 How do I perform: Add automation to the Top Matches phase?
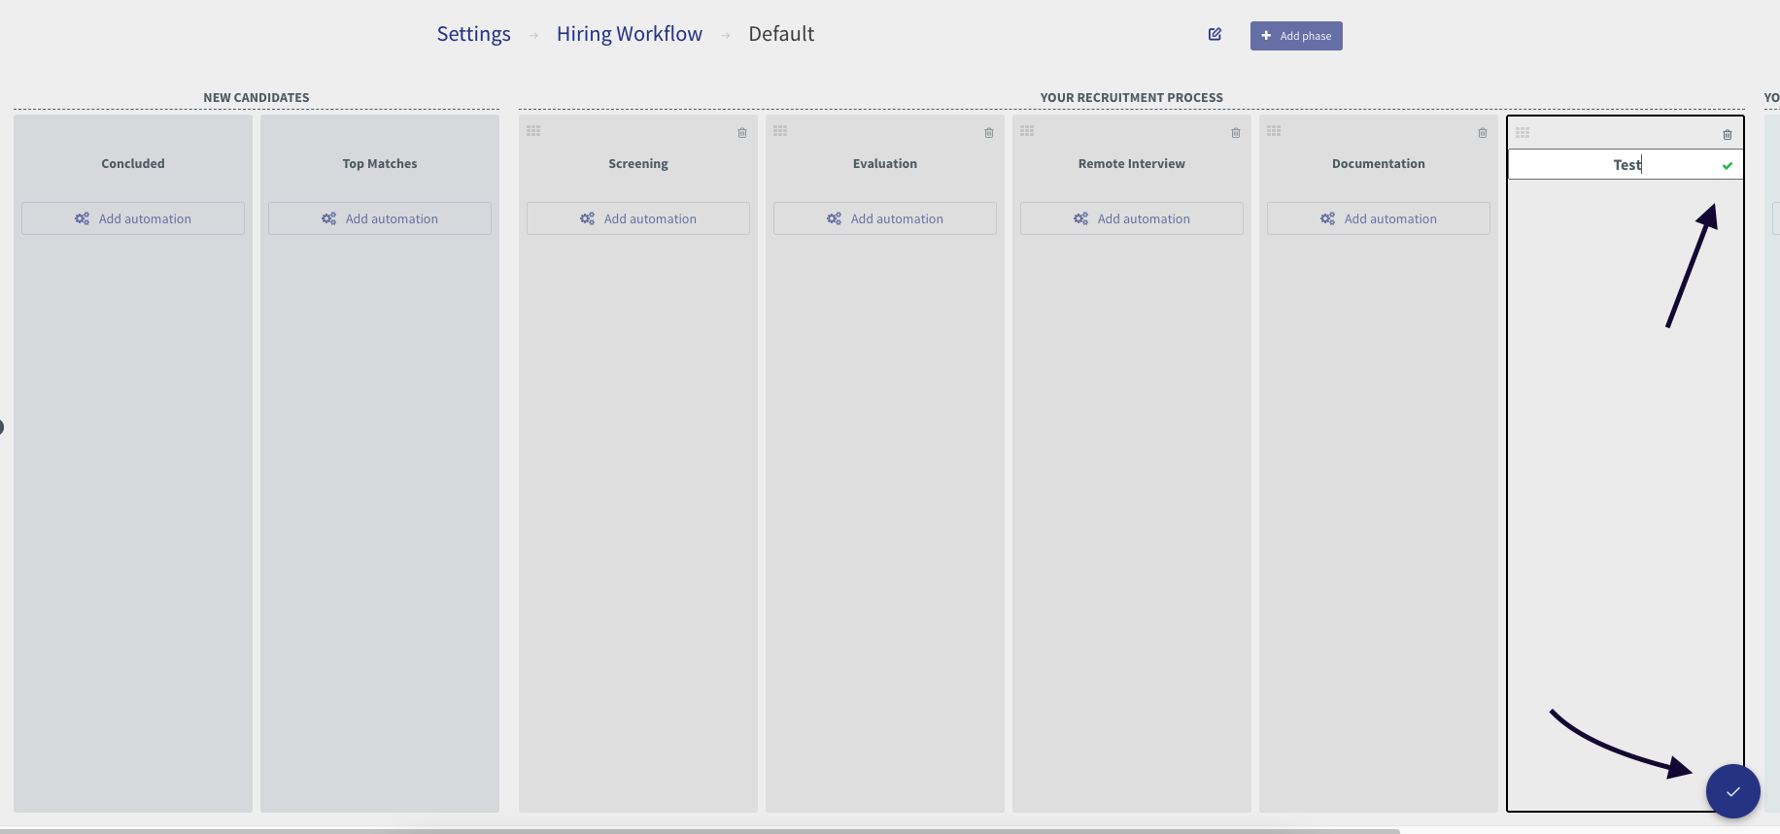[x=380, y=218]
